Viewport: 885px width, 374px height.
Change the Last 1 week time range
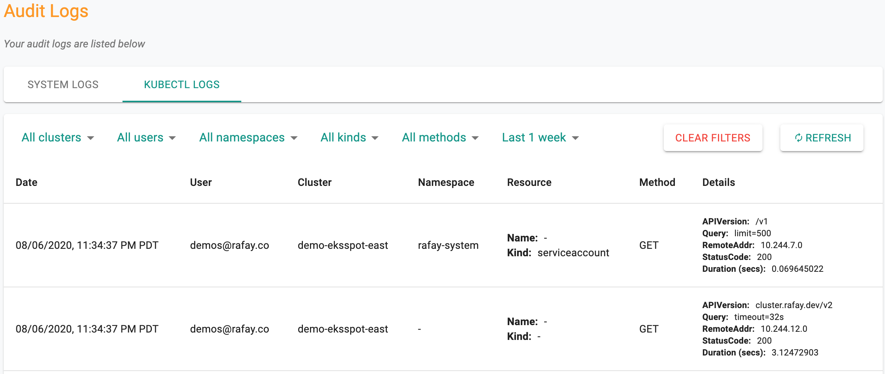click(541, 137)
